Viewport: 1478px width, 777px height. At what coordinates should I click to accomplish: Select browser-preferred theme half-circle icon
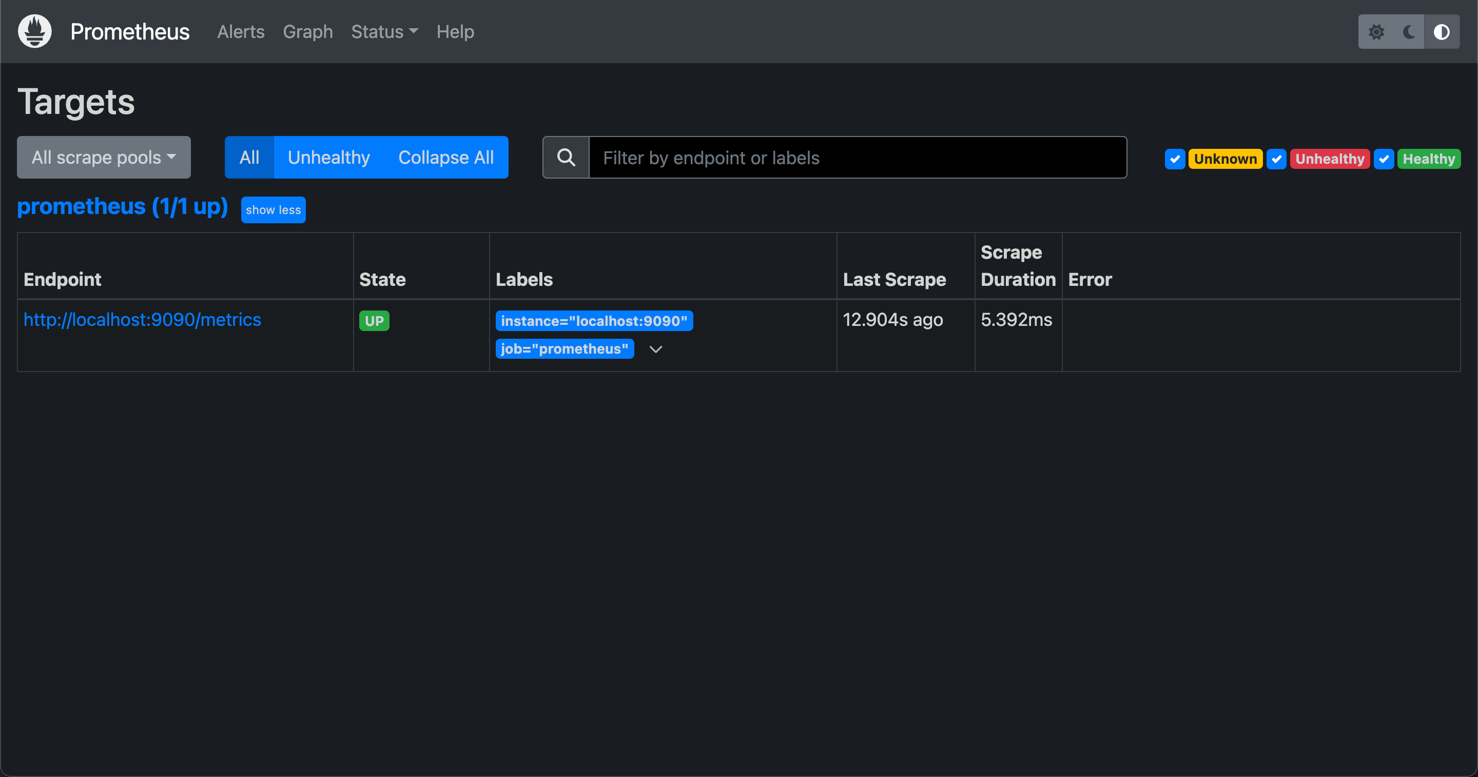1441,31
